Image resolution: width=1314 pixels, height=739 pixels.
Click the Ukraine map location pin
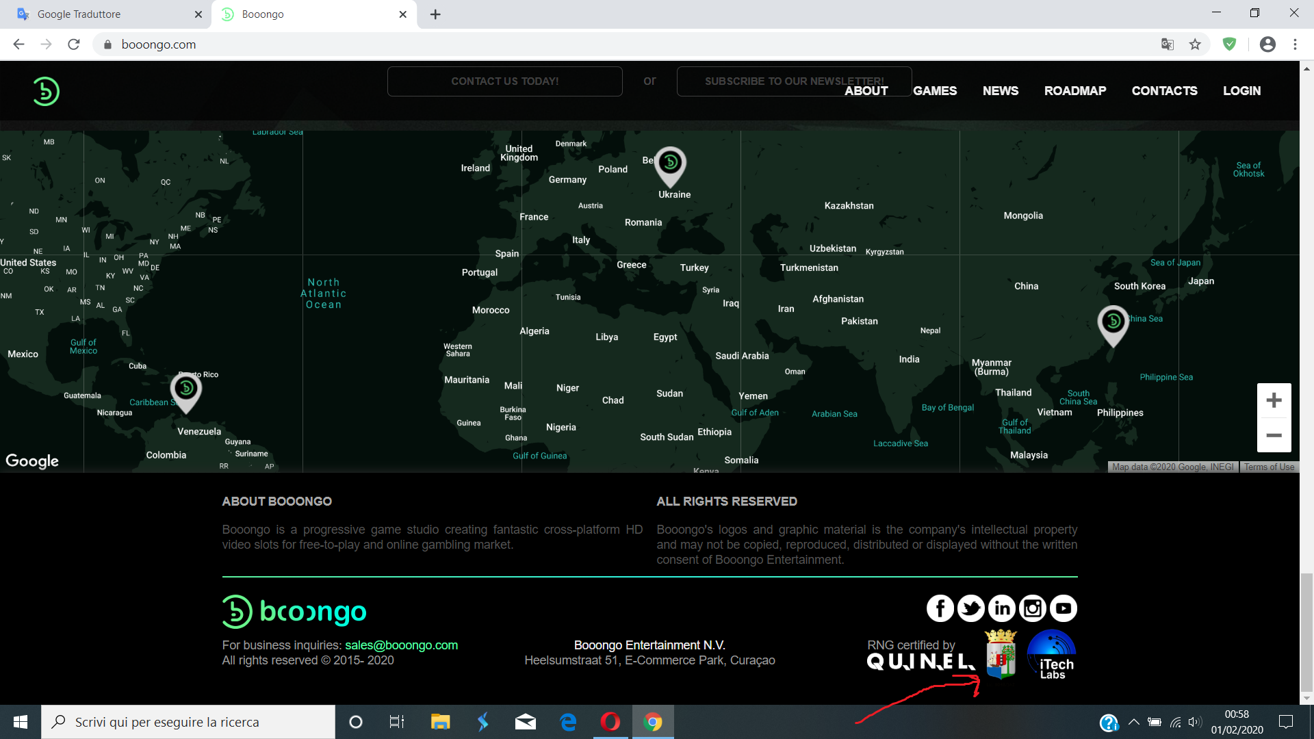click(671, 167)
